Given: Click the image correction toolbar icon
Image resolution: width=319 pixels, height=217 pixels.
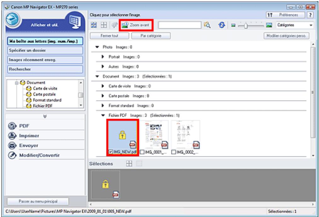Looking at the screenshot, I should (x=114, y=25).
